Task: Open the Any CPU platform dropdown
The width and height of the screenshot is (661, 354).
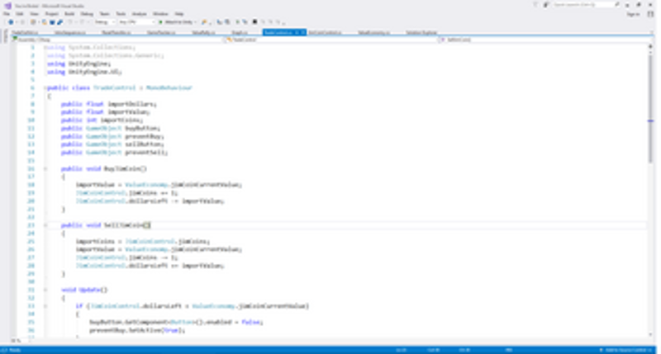Action: point(136,22)
